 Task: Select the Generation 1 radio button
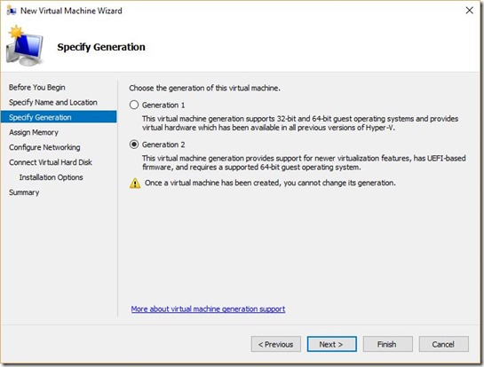click(134, 105)
